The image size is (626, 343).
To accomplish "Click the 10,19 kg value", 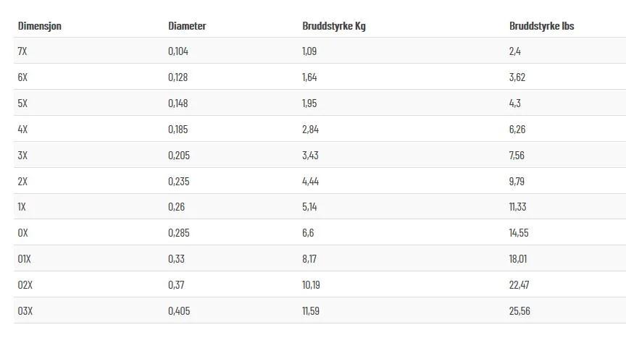I will (311, 285).
